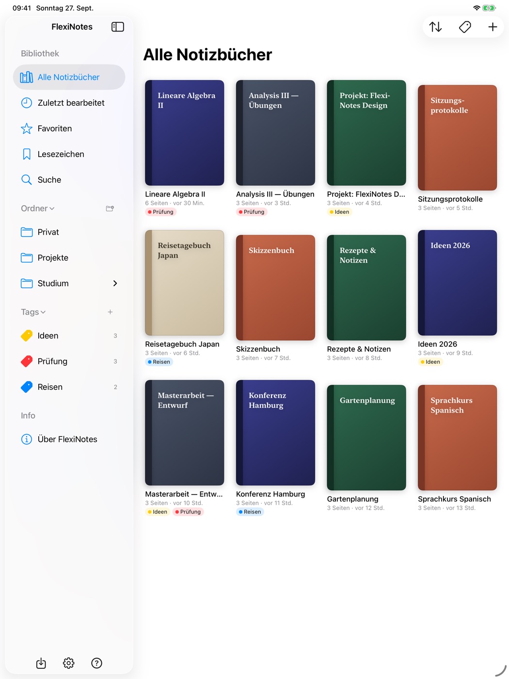Viewport: 509px width, 679px height.
Task: Open Reisetagebuch Japan notebook cover
Action: 185,283
